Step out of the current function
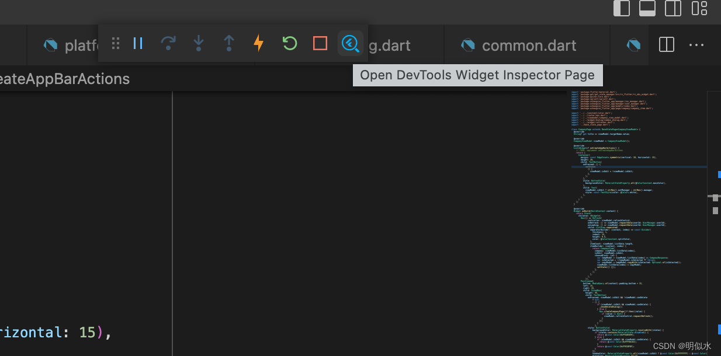The width and height of the screenshot is (721, 356). (x=228, y=43)
